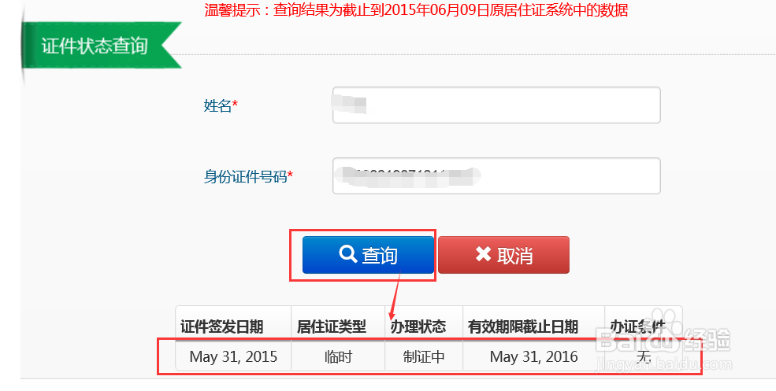Viewport: 776px width, 391px height.
Task: Select the 临时 permit type cell
Action: 338,356
